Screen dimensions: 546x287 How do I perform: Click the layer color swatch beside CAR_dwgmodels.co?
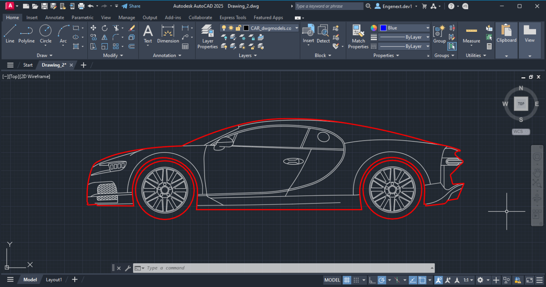246,28
